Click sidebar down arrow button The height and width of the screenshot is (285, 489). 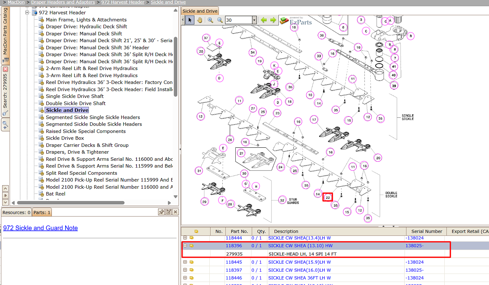pyautogui.click(x=5, y=202)
